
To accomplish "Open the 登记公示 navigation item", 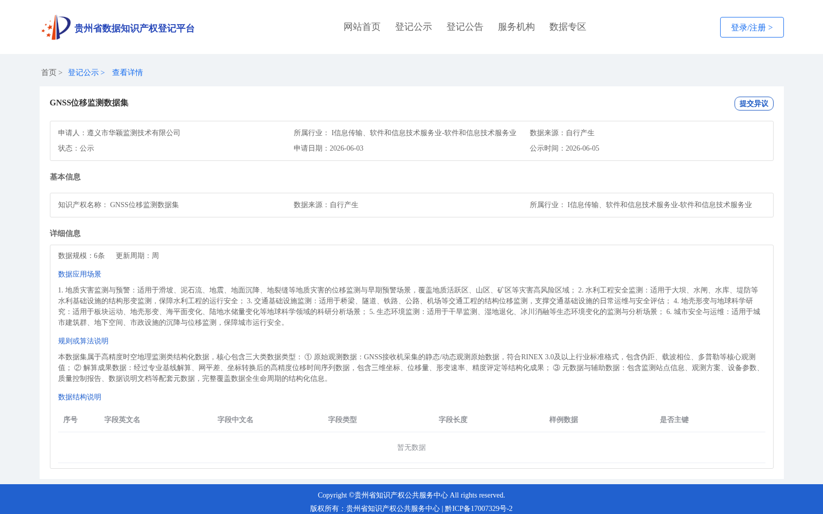I will pos(414,27).
